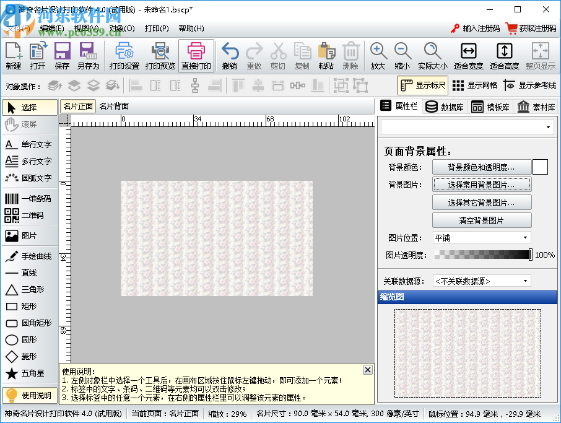
Task: Toggle 显示网格 grid display
Action: [x=475, y=85]
